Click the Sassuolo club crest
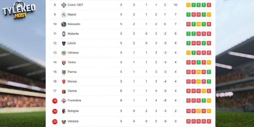 tap(64, 24)
